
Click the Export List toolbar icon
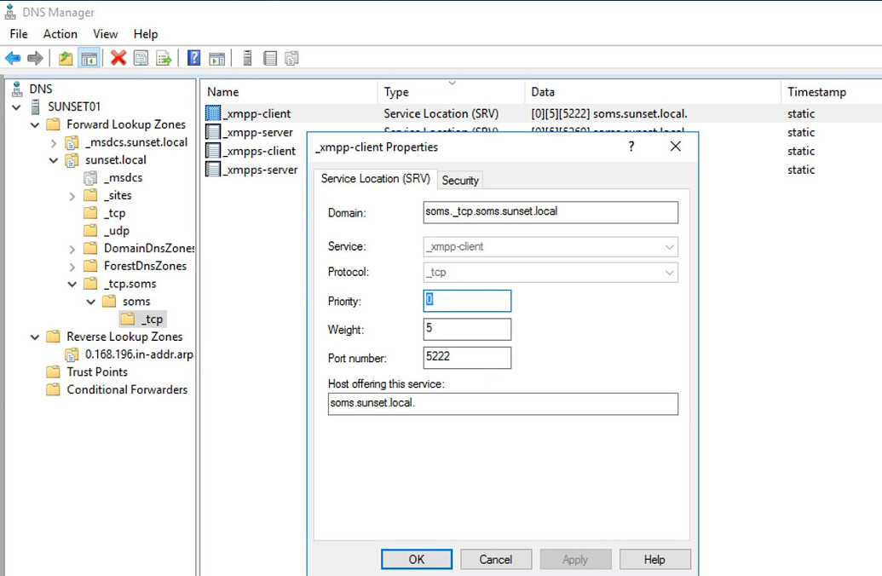tap(164, 59)
